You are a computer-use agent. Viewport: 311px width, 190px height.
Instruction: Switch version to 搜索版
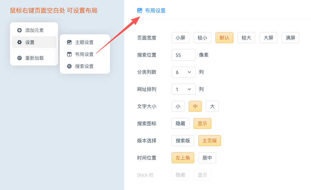click(183, 141)
